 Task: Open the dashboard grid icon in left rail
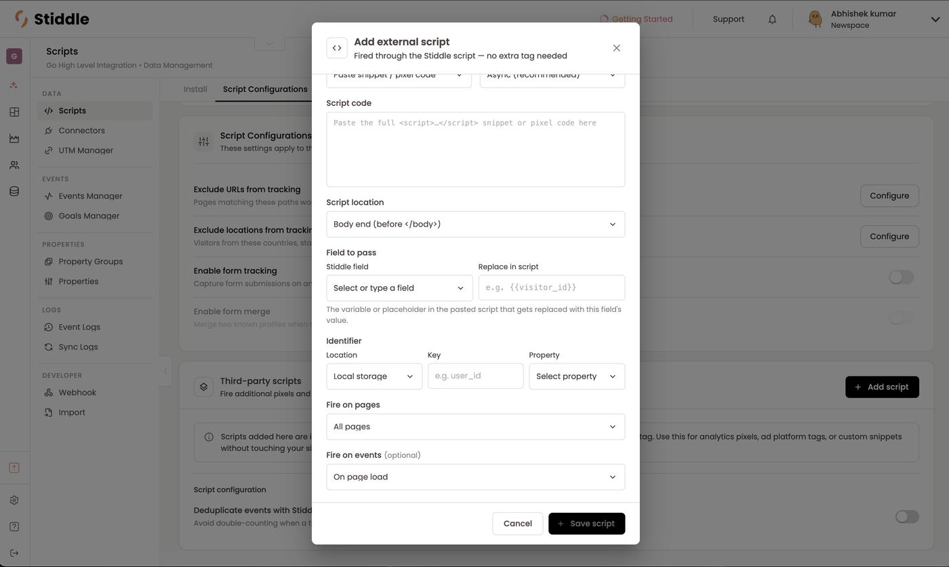point(14,112)
